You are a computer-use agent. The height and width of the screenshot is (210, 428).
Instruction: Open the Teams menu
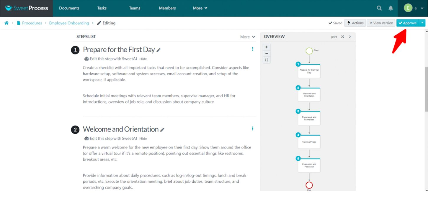pos(135,8)
